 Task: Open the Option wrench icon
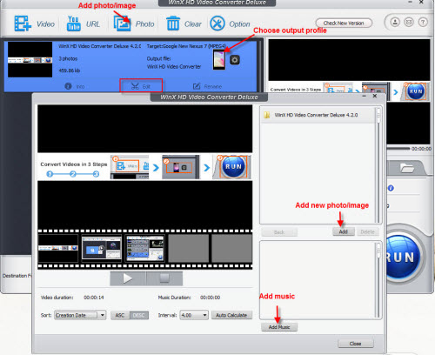coord(217,23)
